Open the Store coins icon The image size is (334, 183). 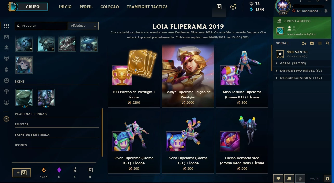pyautogui.click(x=233, y=7)
